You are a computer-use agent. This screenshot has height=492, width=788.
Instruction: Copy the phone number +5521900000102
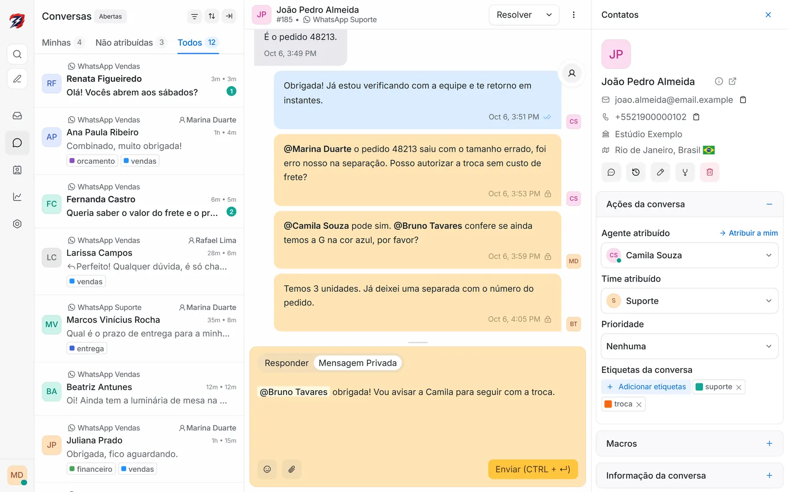[x=696, y=117]
